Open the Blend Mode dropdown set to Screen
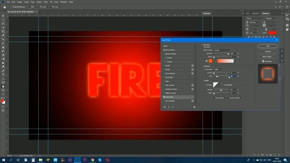The width and height of the screenshot is (290, 163). point(222,50)
